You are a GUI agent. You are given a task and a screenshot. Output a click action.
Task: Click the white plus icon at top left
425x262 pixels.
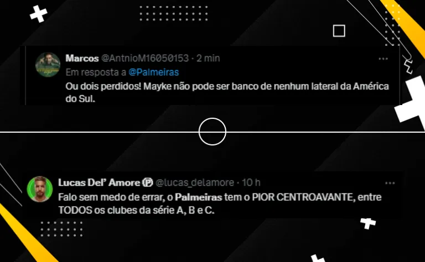pos(39,13)
